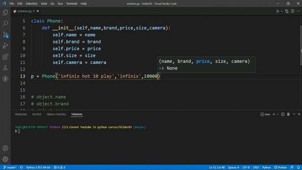Open the Terminal menu
Image resolution: width=302 pixels, height=170 pixels.
pos(72,3)
